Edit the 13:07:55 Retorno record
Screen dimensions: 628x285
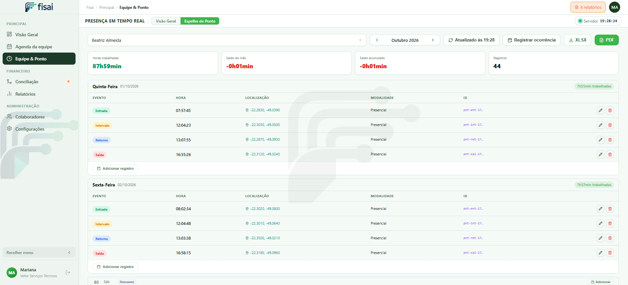601,140
